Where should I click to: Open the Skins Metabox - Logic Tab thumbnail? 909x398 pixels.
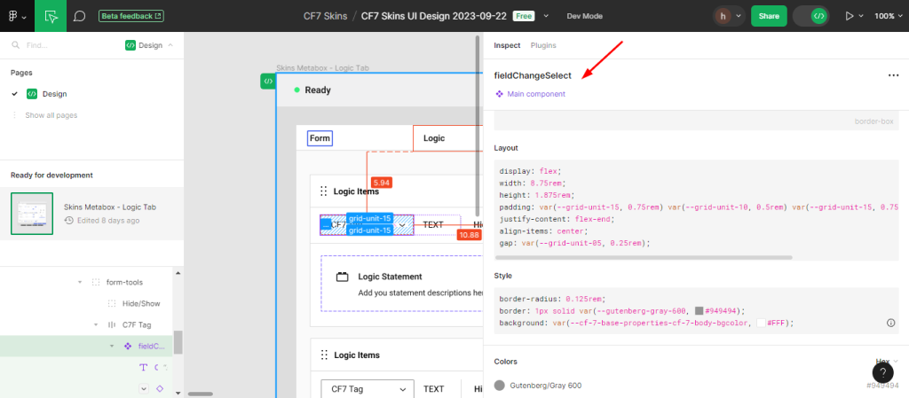[x=32, y=214]
